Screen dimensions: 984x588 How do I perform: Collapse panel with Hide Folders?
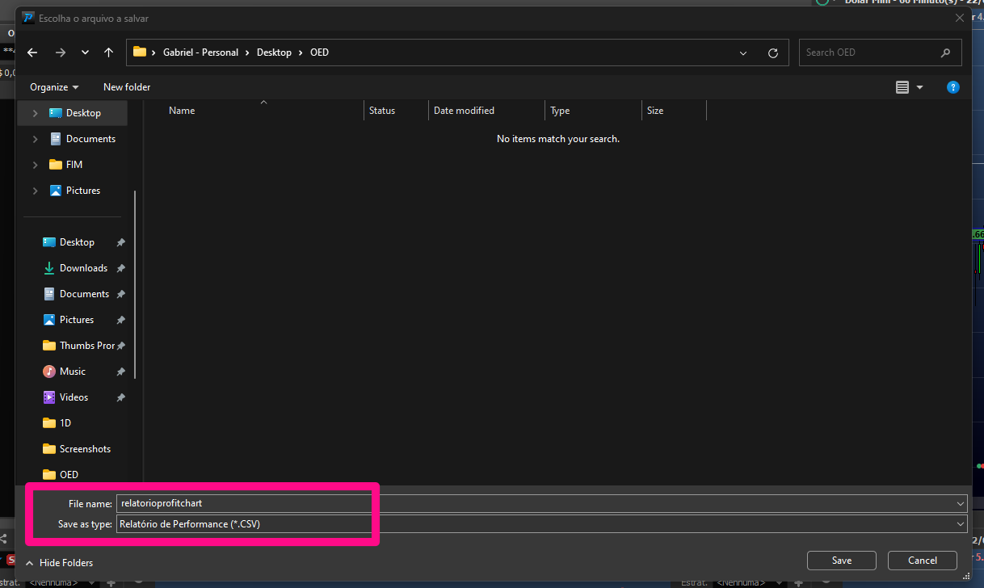click(x=59, y=563)
